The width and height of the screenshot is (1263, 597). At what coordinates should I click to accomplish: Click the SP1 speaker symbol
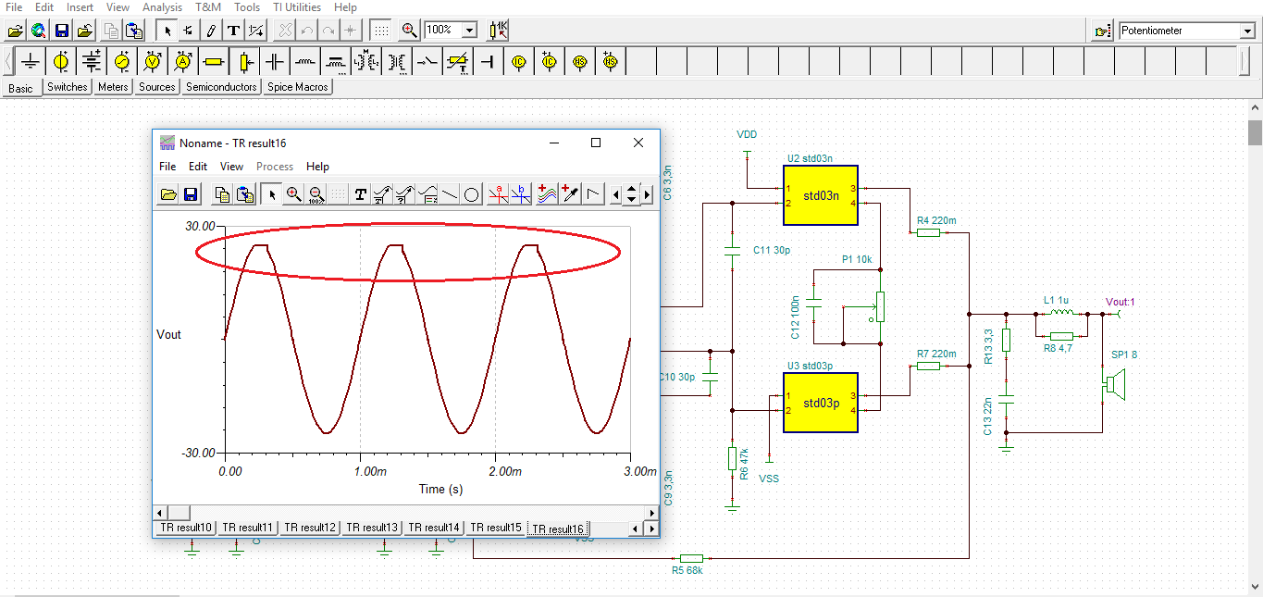point(1115,384)
